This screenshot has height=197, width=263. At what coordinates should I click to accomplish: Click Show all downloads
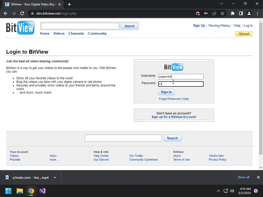pos(243,177)
